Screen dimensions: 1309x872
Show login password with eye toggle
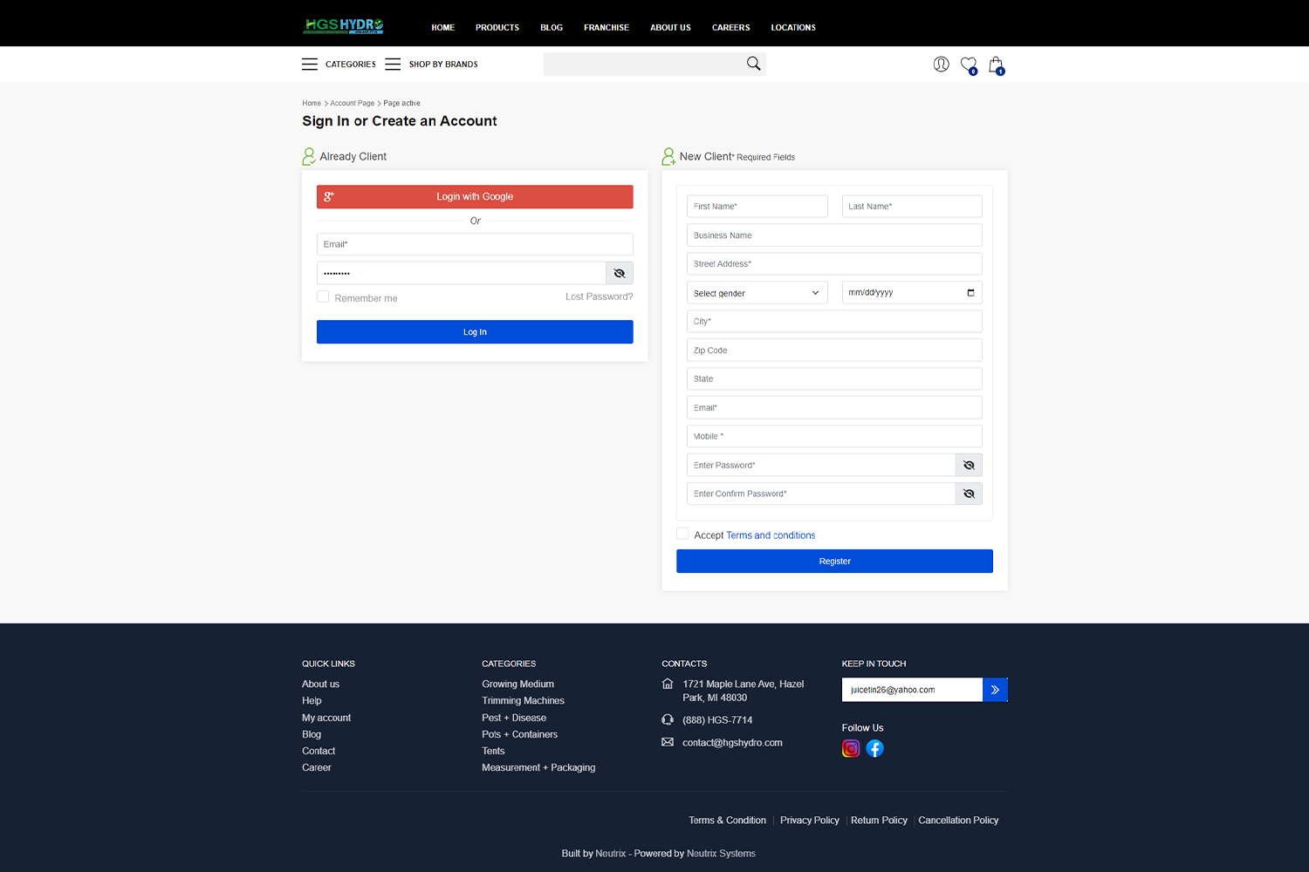[620, 273]
